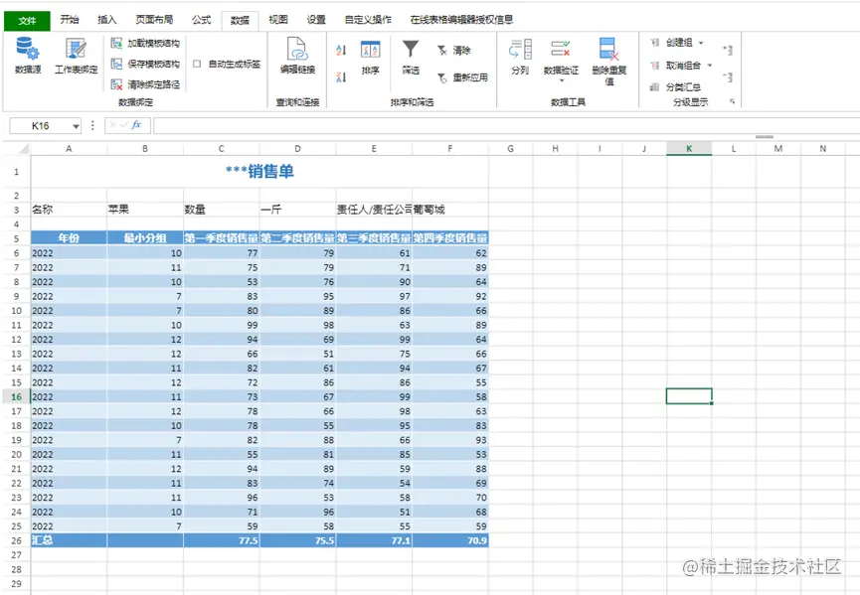
Task: Select the total cell showing 75.5
Action: (298, 540)
